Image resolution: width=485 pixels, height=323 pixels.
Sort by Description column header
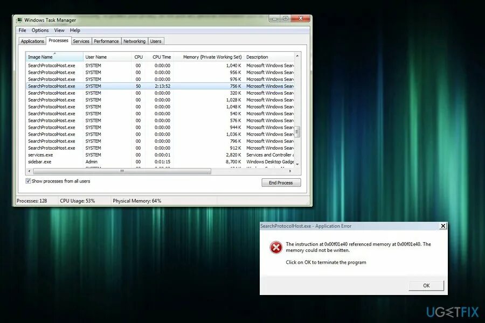(269, 57)
